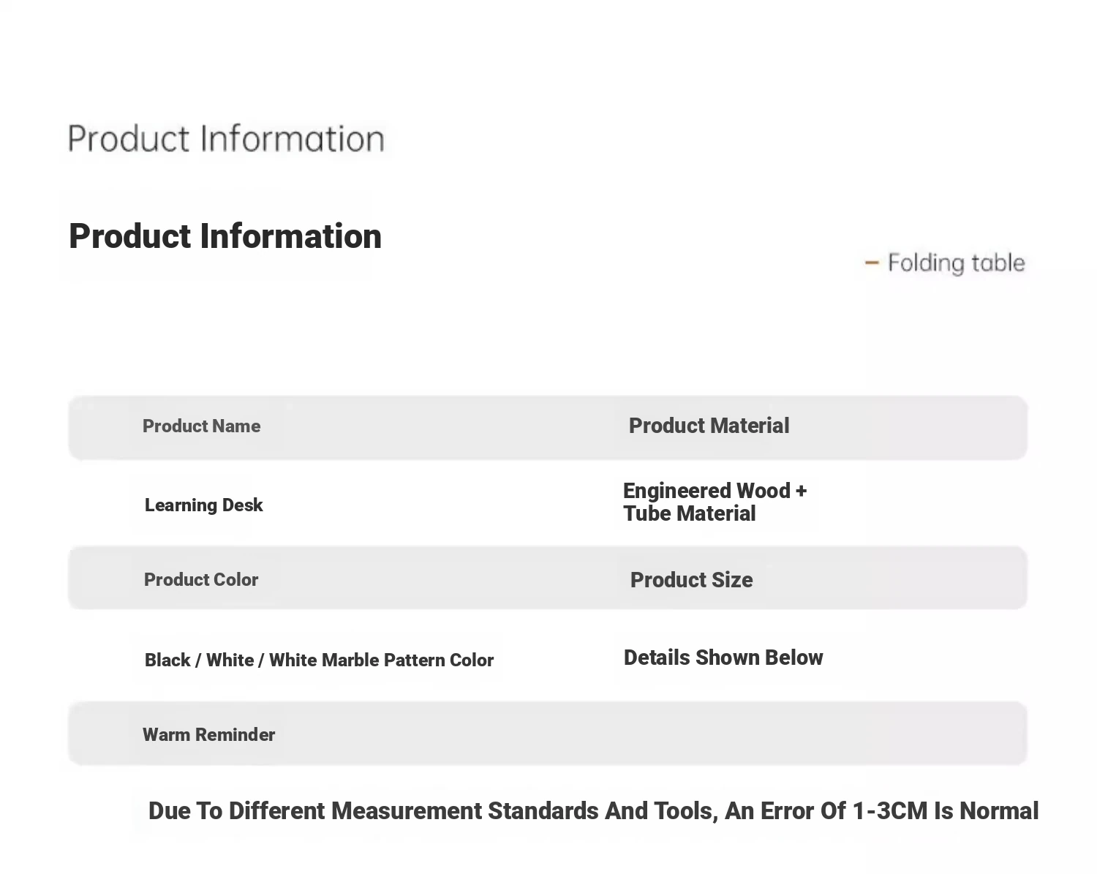This screenshot has width=1097, height=874.
Task: Click the empty area of Warm Reminder bar
Action: (651, 734)
